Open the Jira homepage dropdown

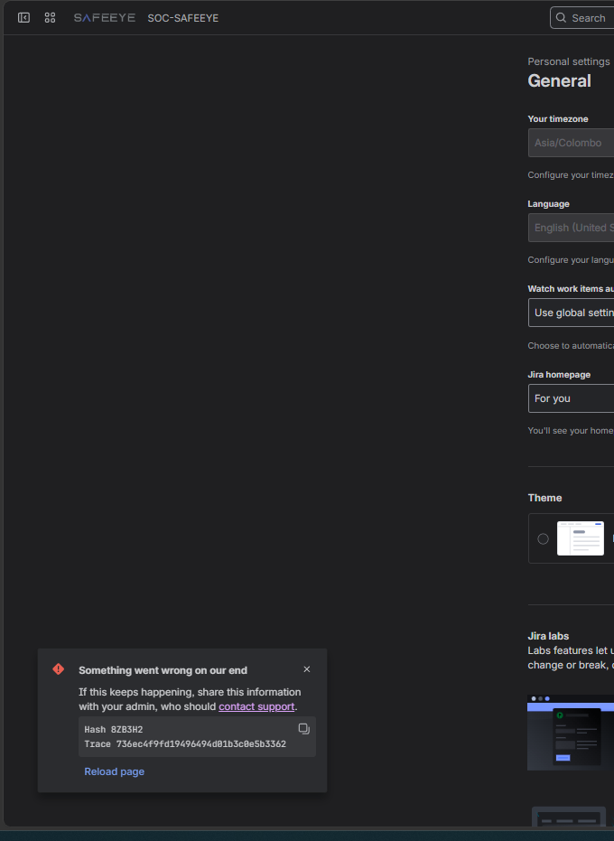[x=571, y=398]
